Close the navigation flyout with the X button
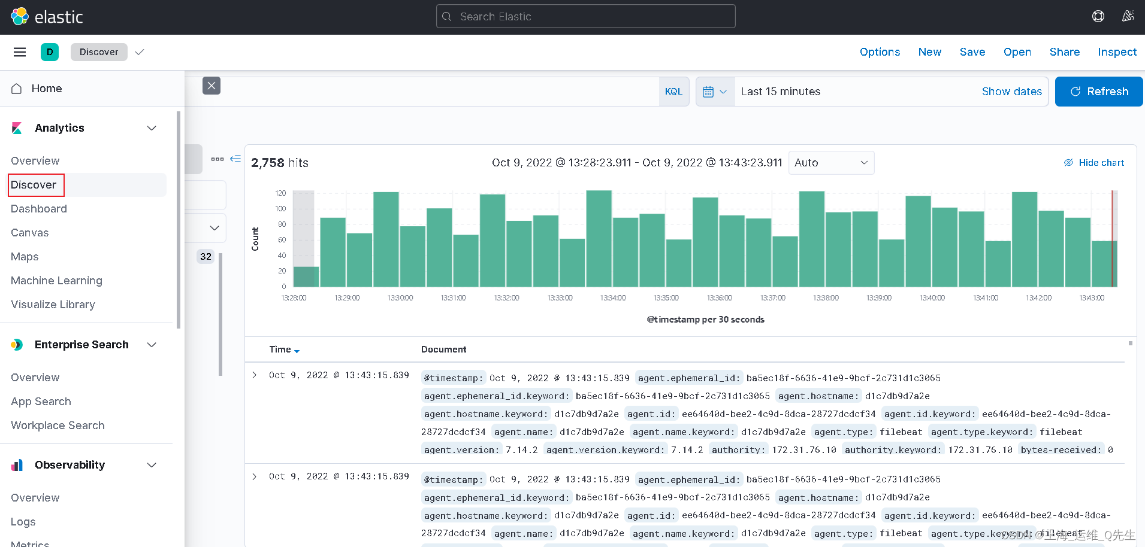The image size is (1145, 547). [212, 86]
